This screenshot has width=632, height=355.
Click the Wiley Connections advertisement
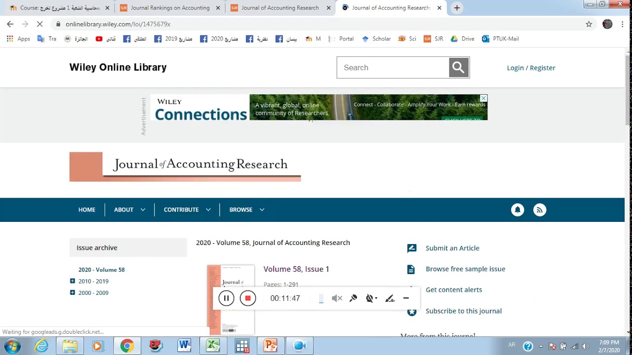pos(319,107)
